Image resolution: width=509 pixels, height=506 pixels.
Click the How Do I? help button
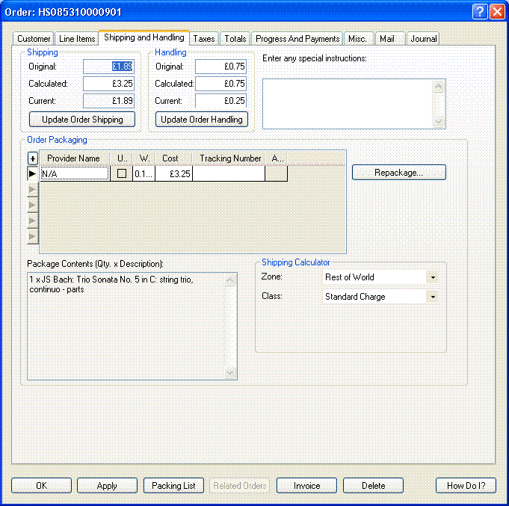(466, 486)
